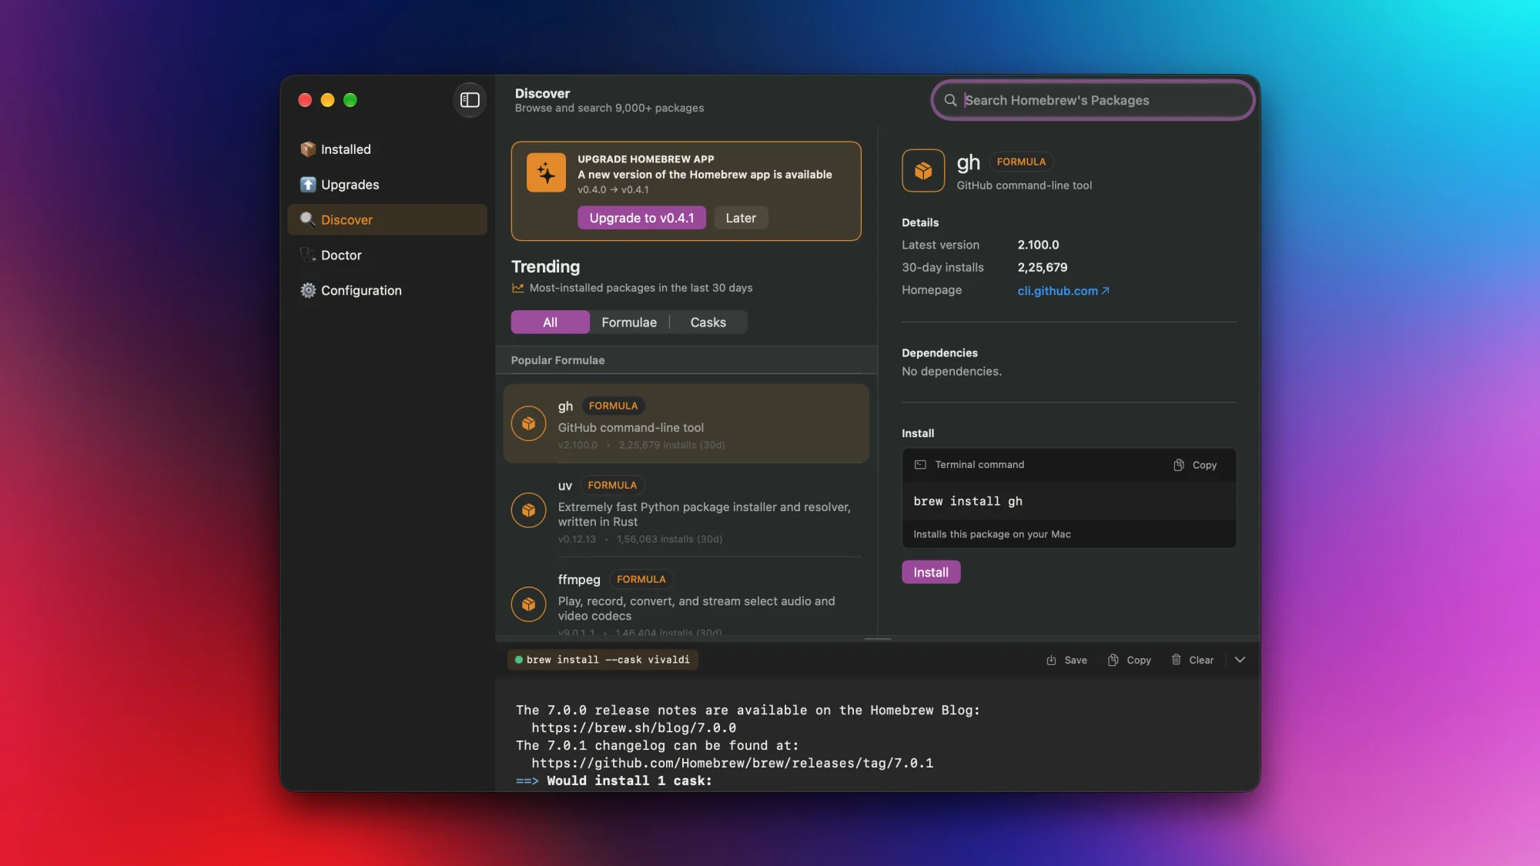Grab the terminal panel divider handle

point(877,639)
